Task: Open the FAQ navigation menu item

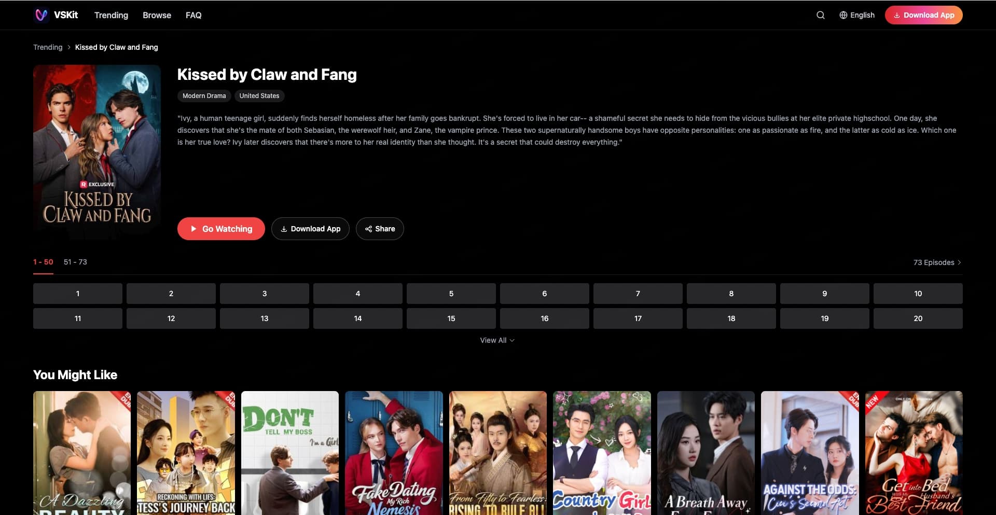Action: point(193,15)
